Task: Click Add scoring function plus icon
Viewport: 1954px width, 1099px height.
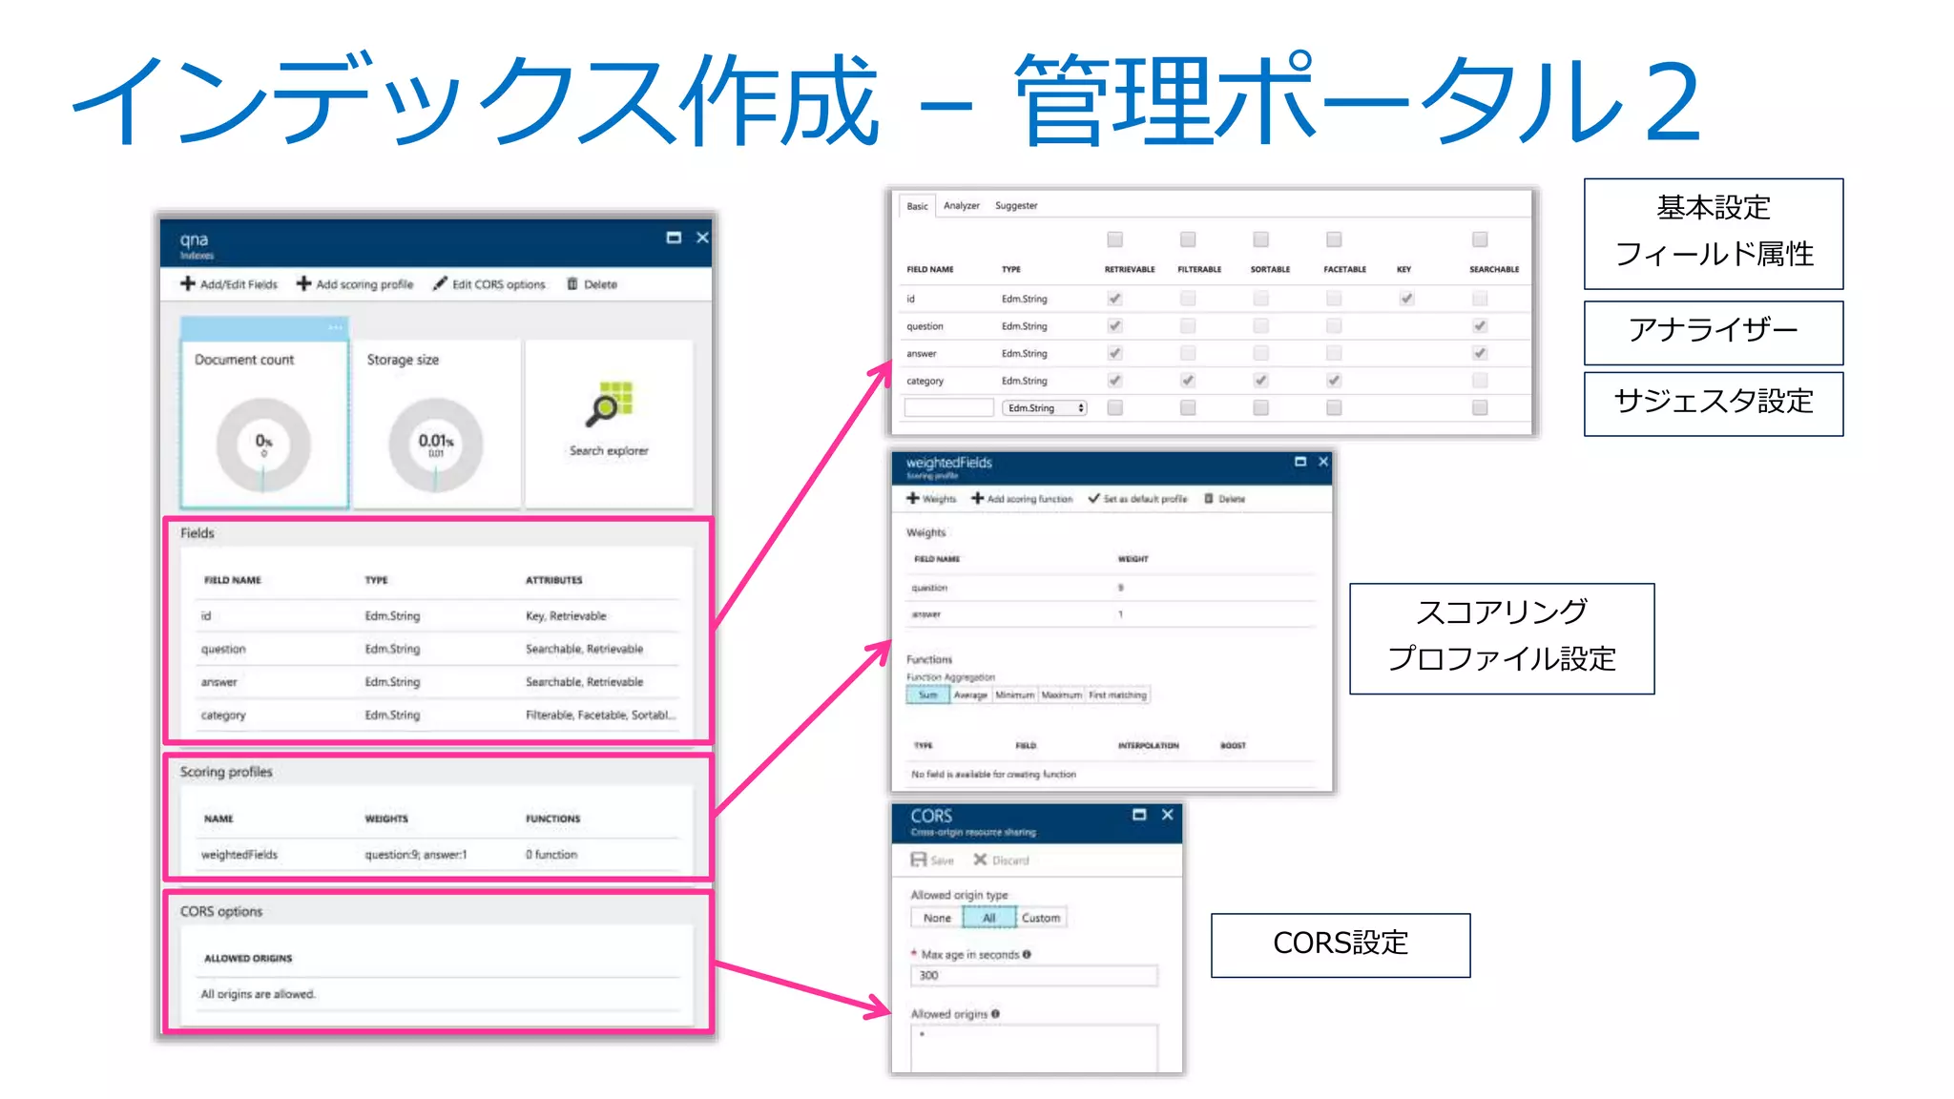Action: click(x=978, y=499)
